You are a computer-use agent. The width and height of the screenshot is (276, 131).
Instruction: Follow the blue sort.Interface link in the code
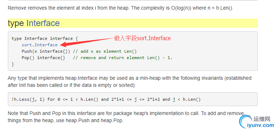pyautogui.click(x=40, y=45)
